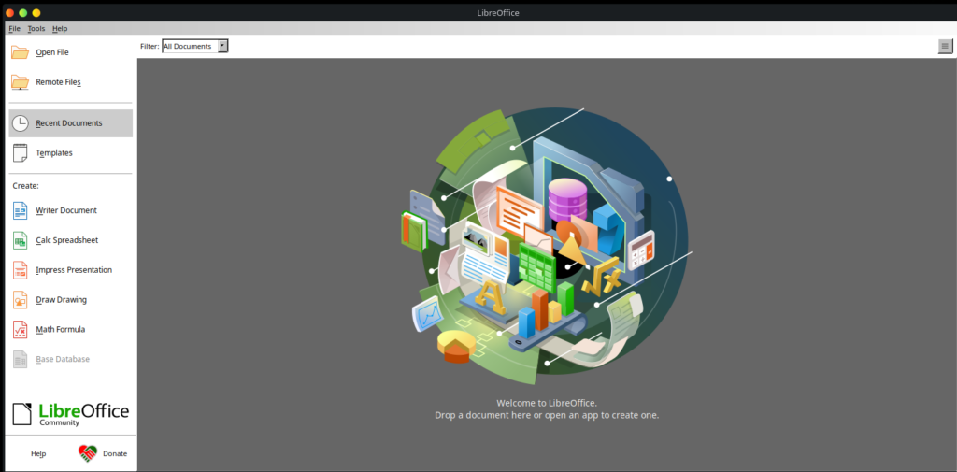Click the Open File folder icon

click(x=20, y=52)
